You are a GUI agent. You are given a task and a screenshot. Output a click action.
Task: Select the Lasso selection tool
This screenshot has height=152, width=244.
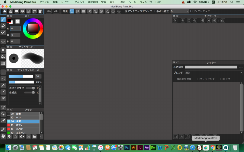[x=3, y=79]
